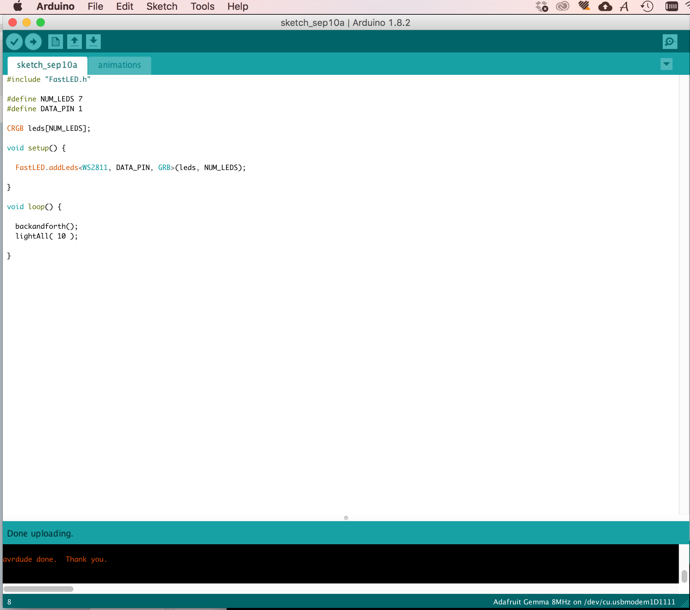690x610 pixels.
Task: Open the Serial Monitor magnifier icon
Action: click(x=670, y=42)
